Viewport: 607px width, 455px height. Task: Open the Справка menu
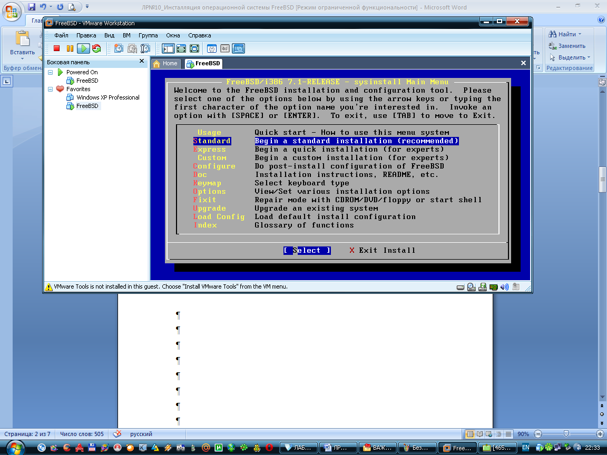[x=199, y=35]
